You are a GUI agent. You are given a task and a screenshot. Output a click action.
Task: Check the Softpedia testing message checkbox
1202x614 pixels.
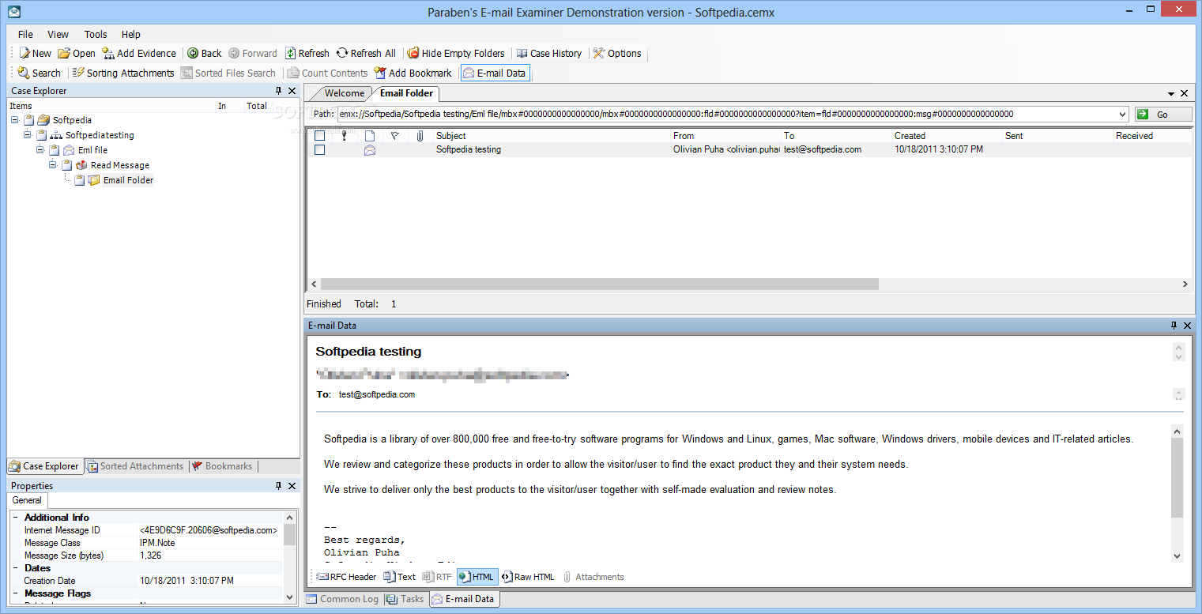click(x=319, y=149)
